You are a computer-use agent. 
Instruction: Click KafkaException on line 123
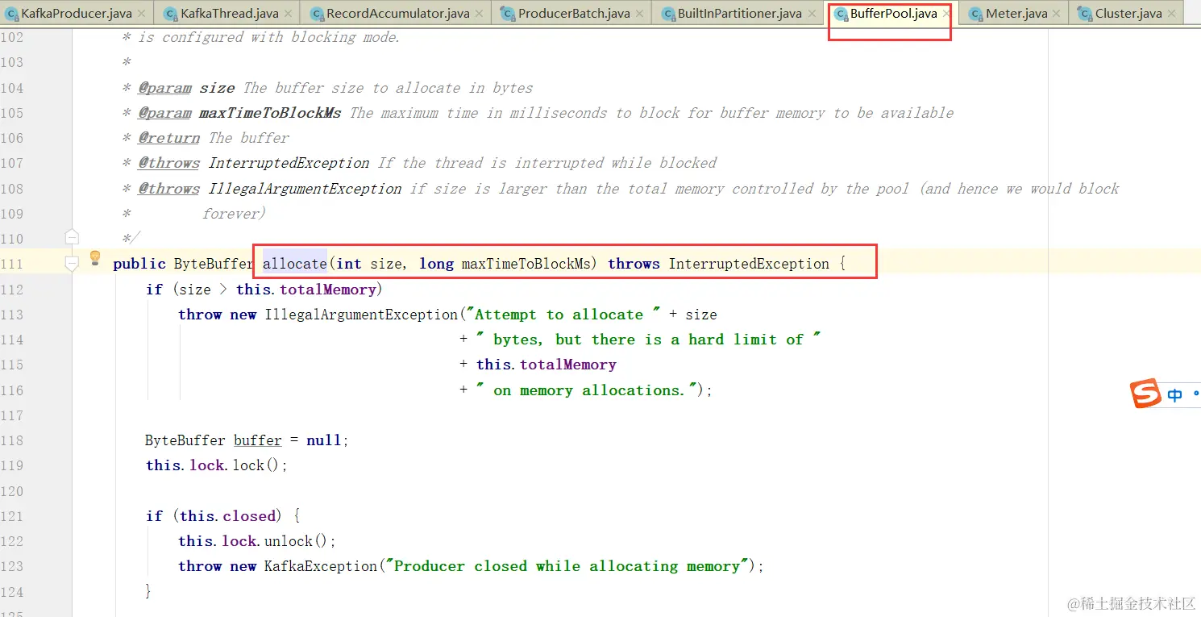click(x=321, y=566)
